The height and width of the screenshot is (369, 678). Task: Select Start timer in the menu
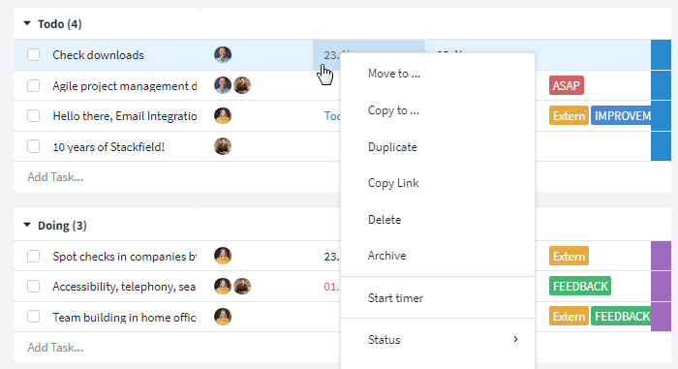coord(395,298)
